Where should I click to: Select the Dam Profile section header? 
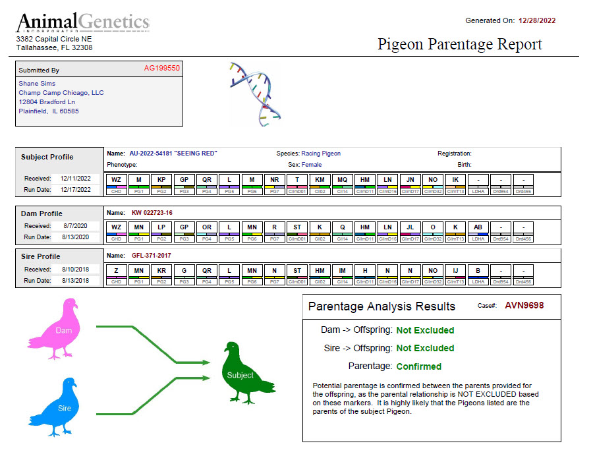point(41,214)
